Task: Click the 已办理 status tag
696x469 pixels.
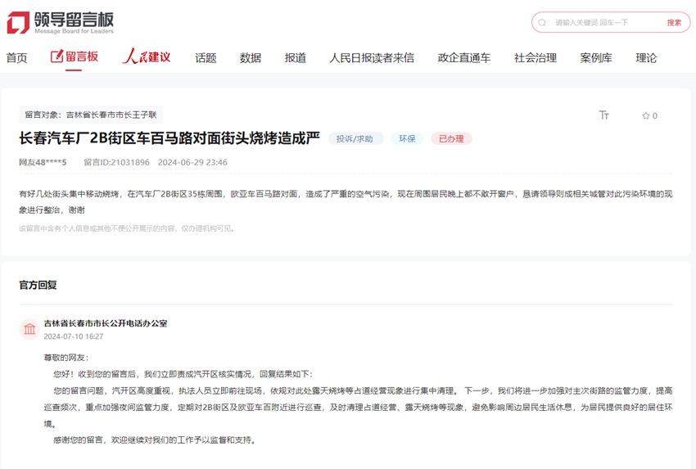Action: point(451,139)
